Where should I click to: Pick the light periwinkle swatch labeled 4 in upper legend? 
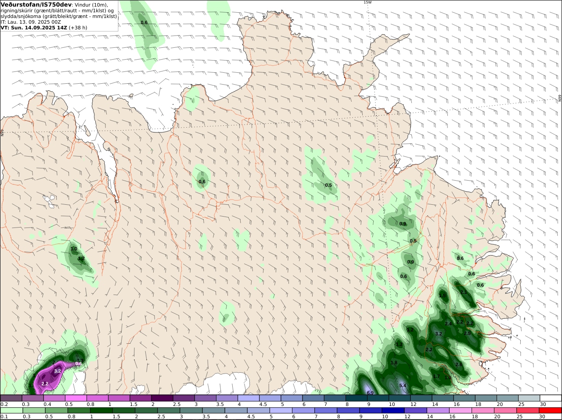[249, 398]
